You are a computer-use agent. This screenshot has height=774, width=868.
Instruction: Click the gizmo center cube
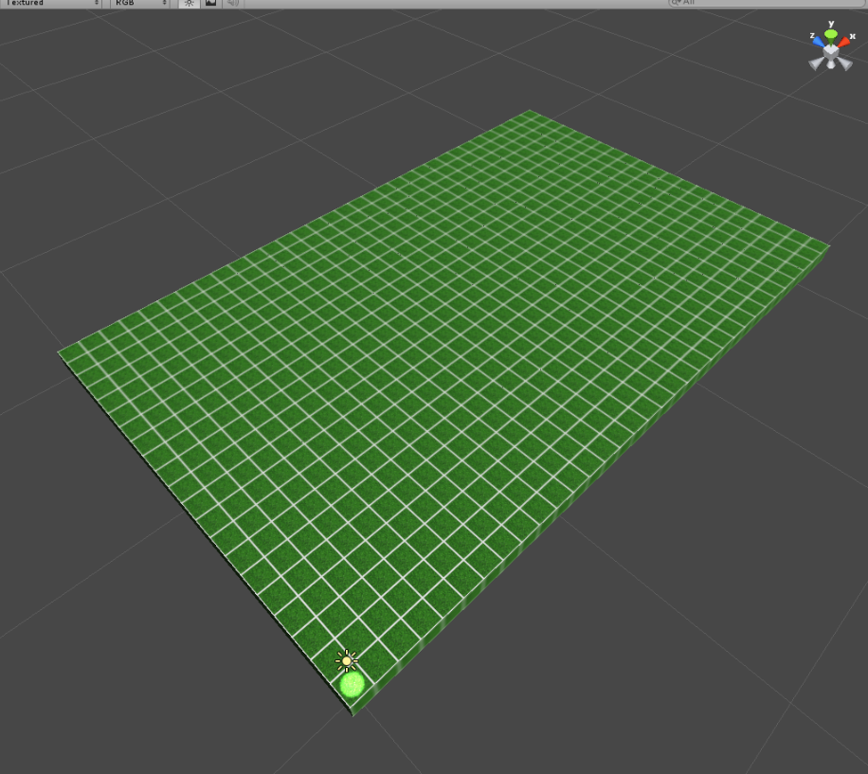831,52
